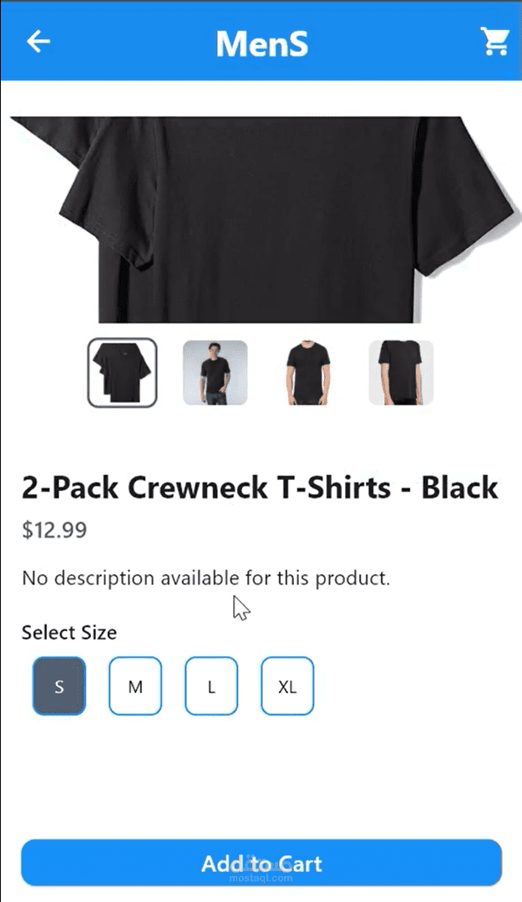View the front-facing model torso thumbnail
This screenshot has height=902, width=522.
pyautogui.click(x=308, y=373)
